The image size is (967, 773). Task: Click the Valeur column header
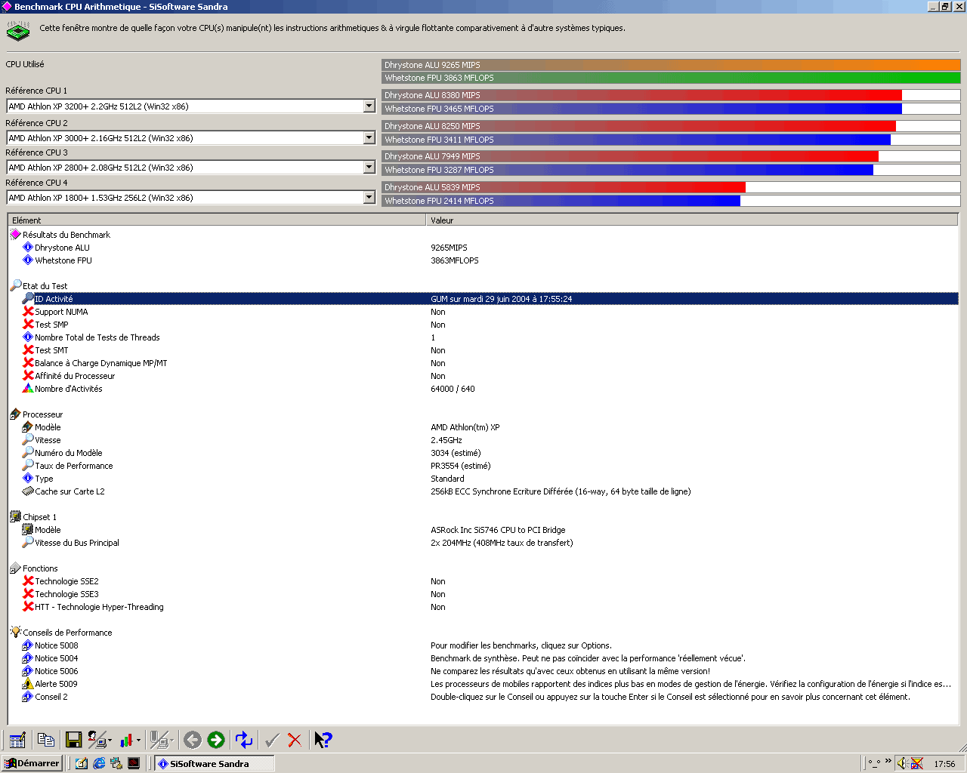(x=692, y=220)
